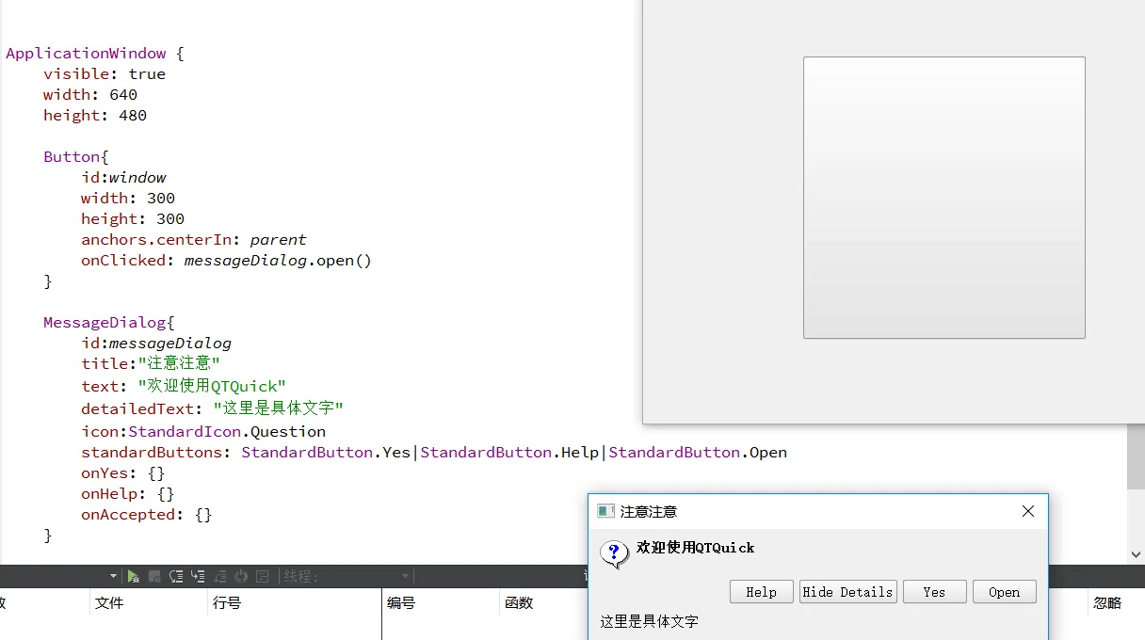Click the 'id:window' code line
Viewport: 1145px width, 640px height.
123,178
